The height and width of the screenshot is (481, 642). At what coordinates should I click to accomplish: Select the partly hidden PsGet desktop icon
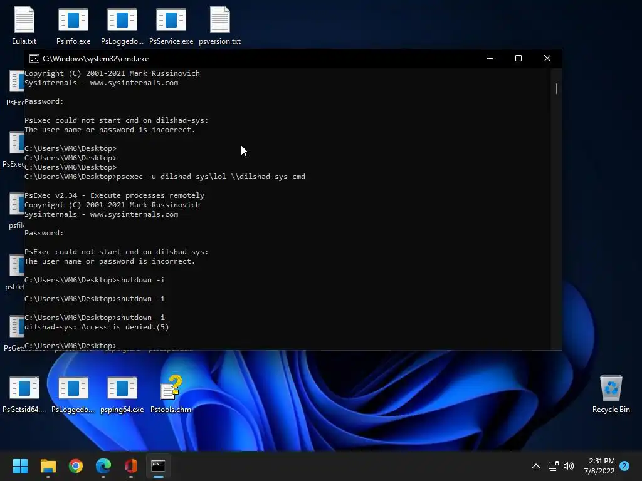click(14, 333)
